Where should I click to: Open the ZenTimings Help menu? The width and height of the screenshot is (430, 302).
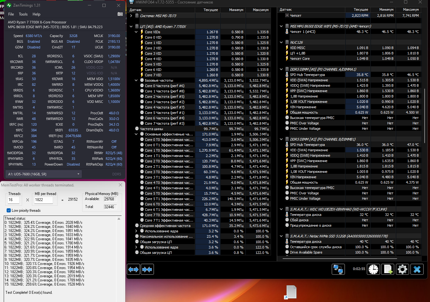[36, 14]
